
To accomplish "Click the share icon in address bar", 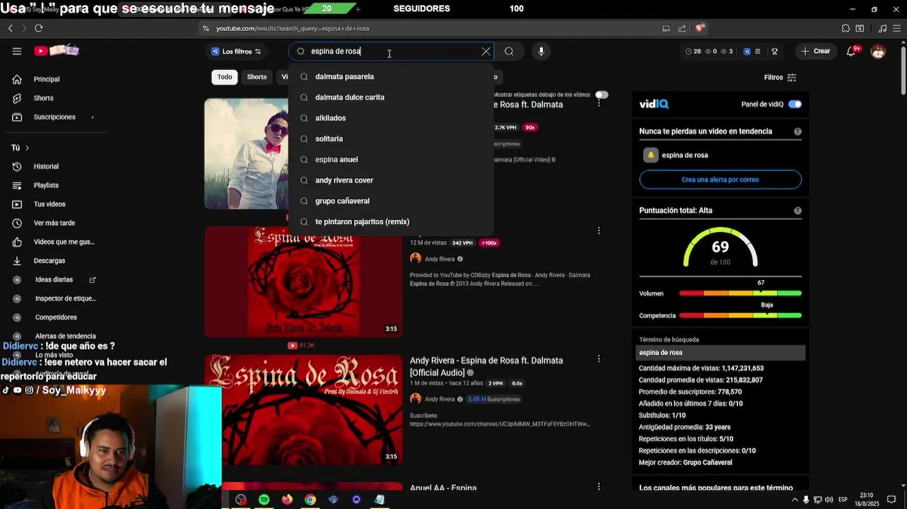I will pos(682,28).
